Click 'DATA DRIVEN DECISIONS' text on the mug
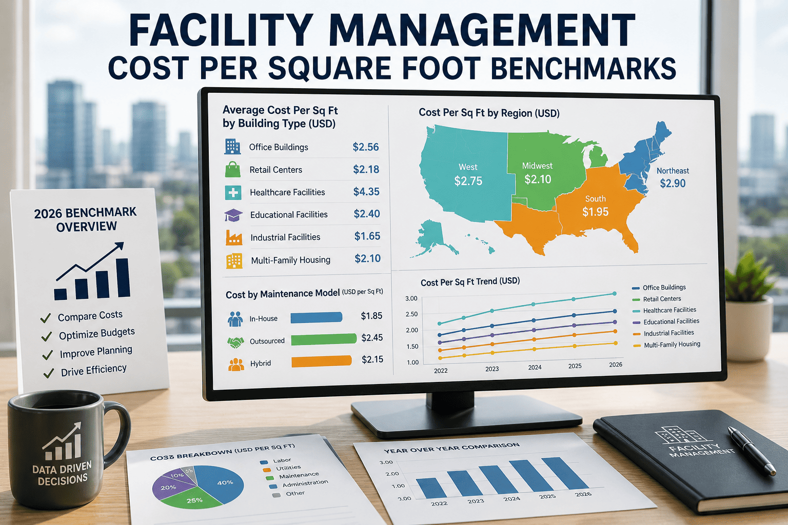This screenshot has width=788, height=525. (x=62, y=474)
